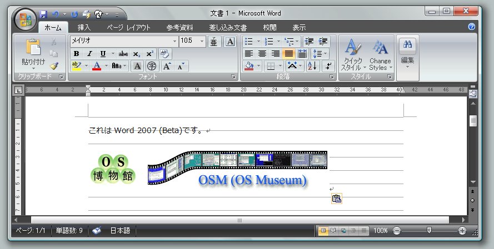Screen dimensions: 494x249
Task: Switch to web layout view
Action: (343, 231)
